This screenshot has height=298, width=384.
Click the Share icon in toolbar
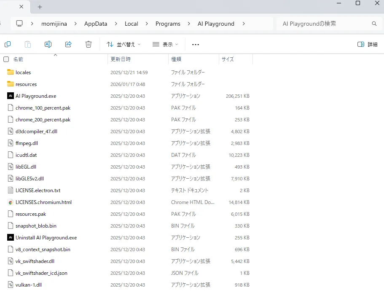(x=68, y=44)
